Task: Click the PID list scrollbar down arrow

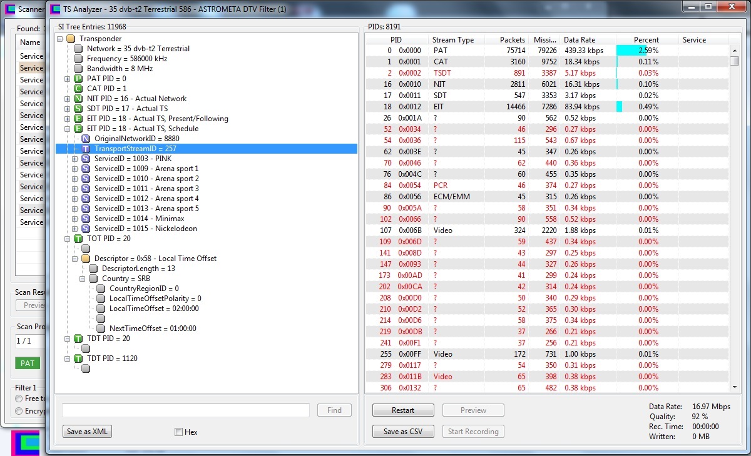Action: point(735,388)
